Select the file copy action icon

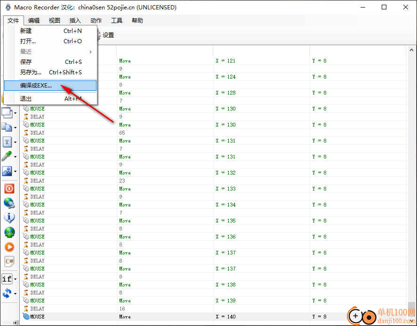7,127
